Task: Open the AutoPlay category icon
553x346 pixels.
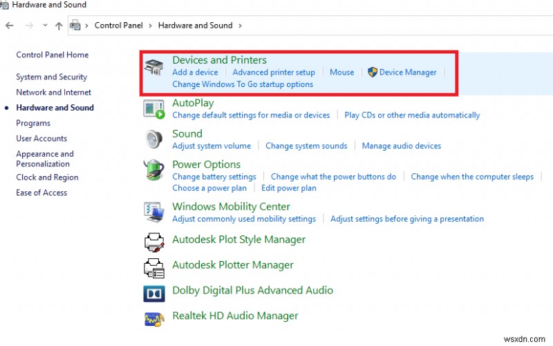Action: tap(153, 109)
